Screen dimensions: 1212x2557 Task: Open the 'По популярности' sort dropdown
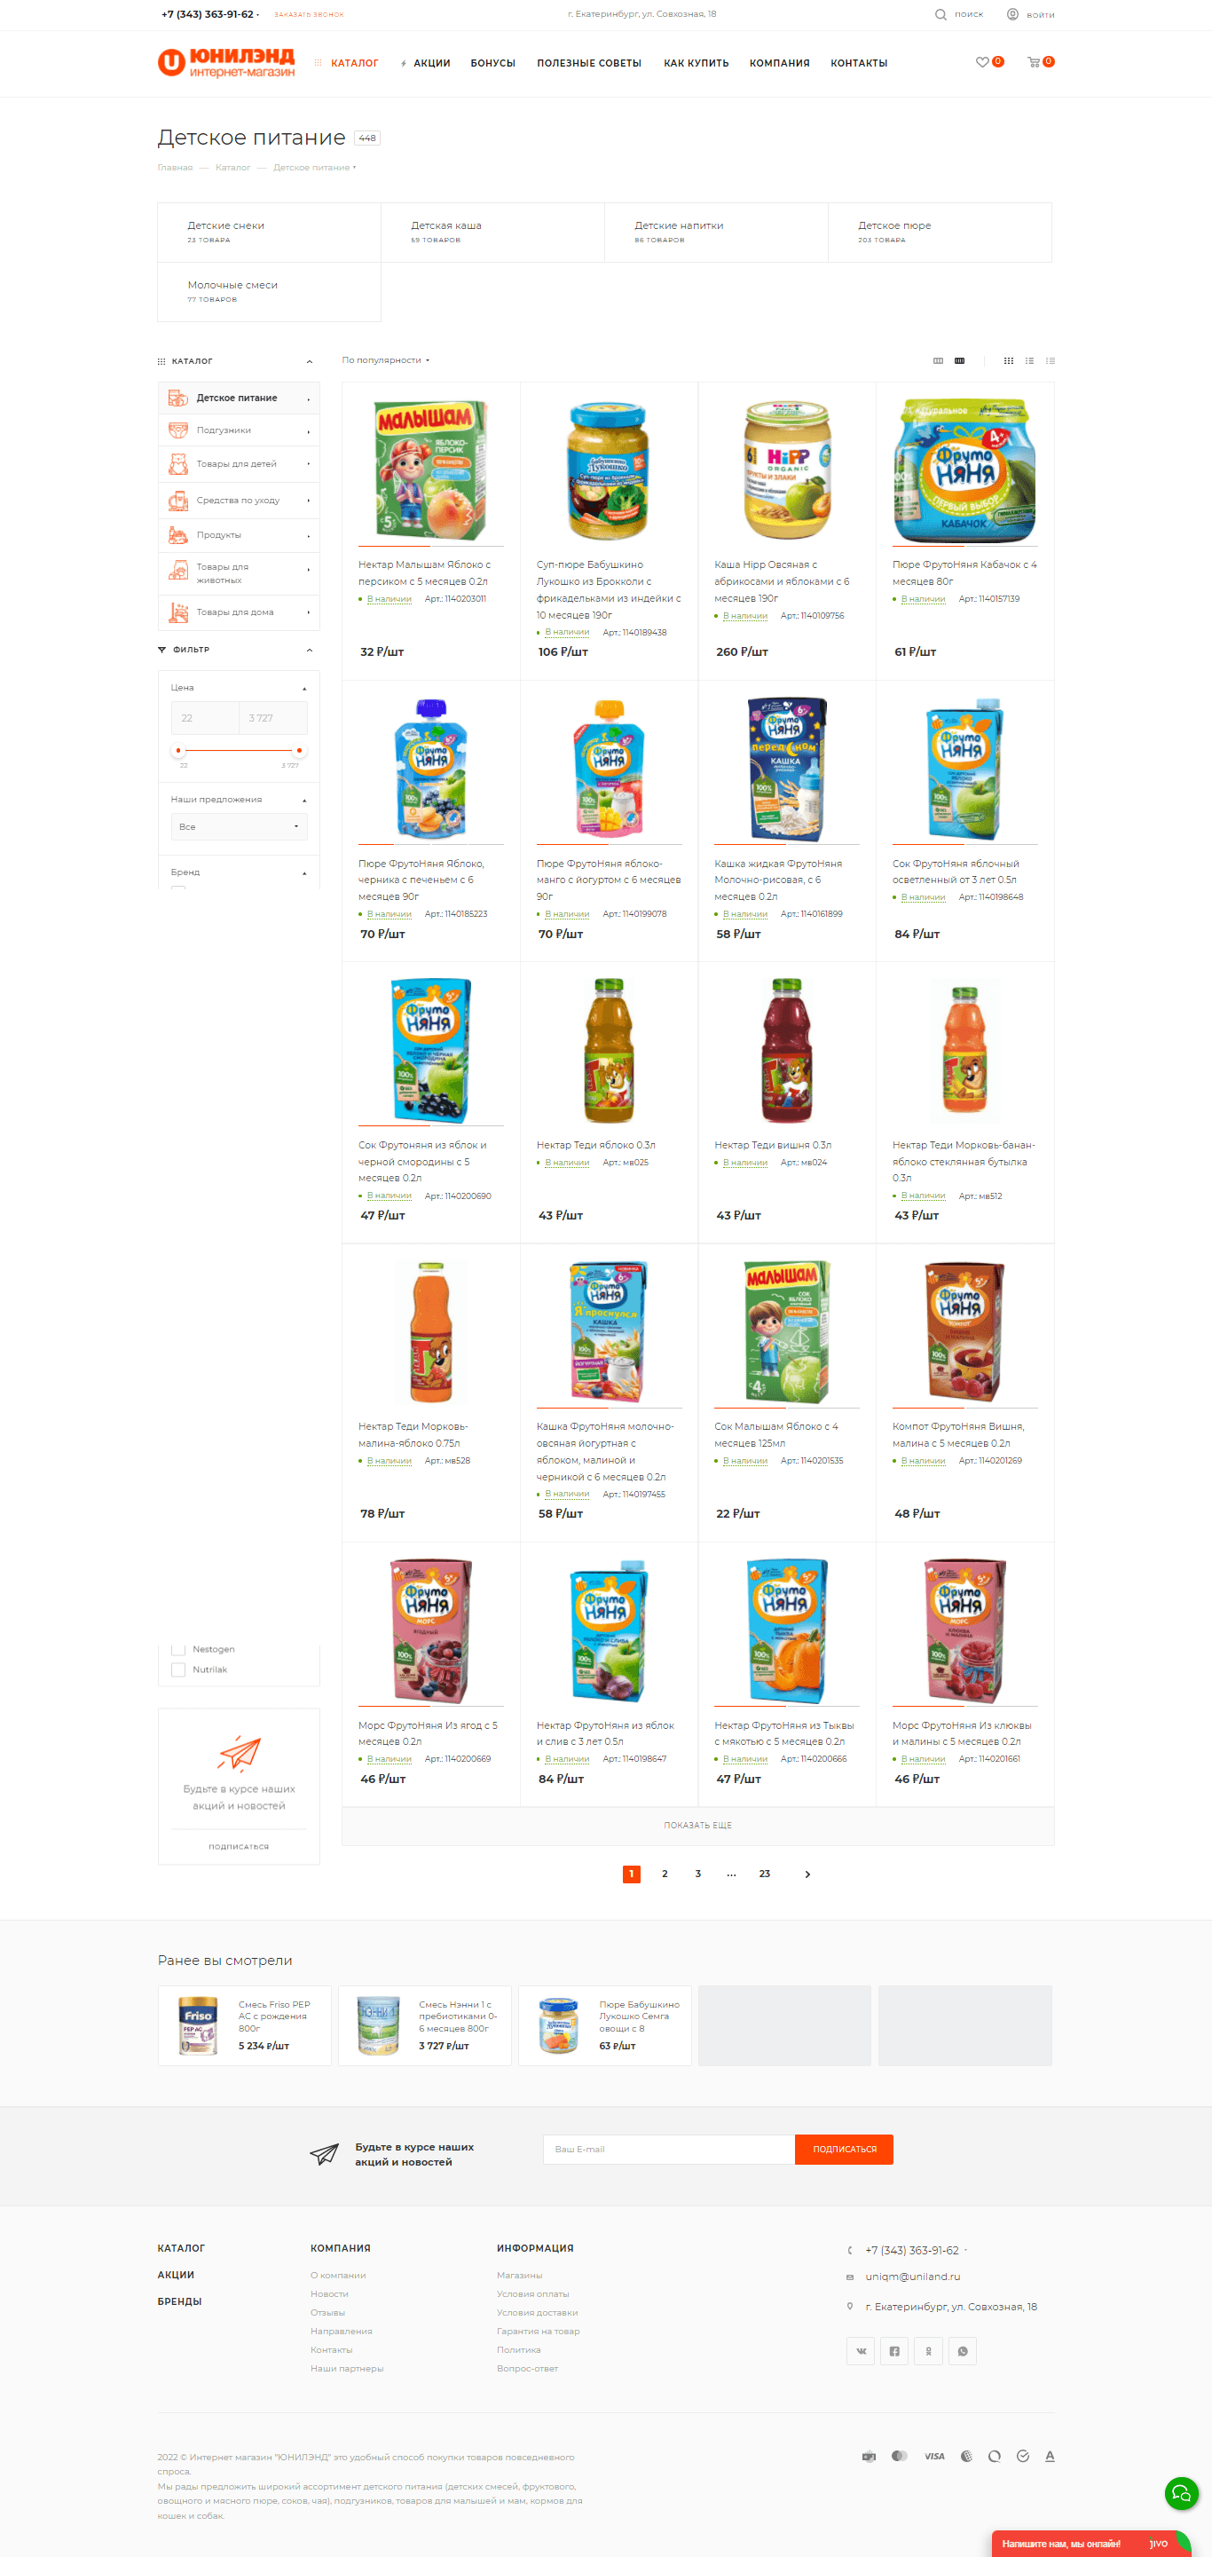[386, 360]
